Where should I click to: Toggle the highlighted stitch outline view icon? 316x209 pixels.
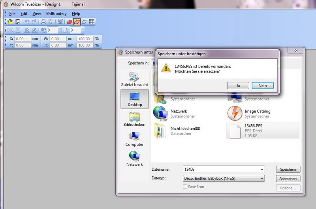pos(77,22)
